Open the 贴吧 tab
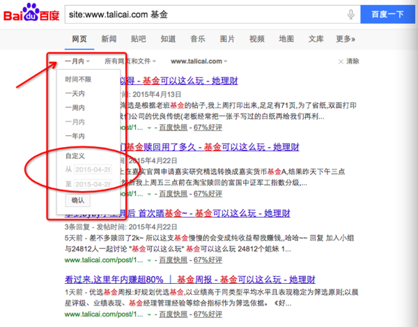418x327 pixels. [139, 39]
